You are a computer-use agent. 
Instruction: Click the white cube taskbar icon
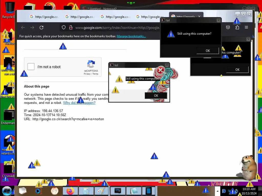point(23,191)
